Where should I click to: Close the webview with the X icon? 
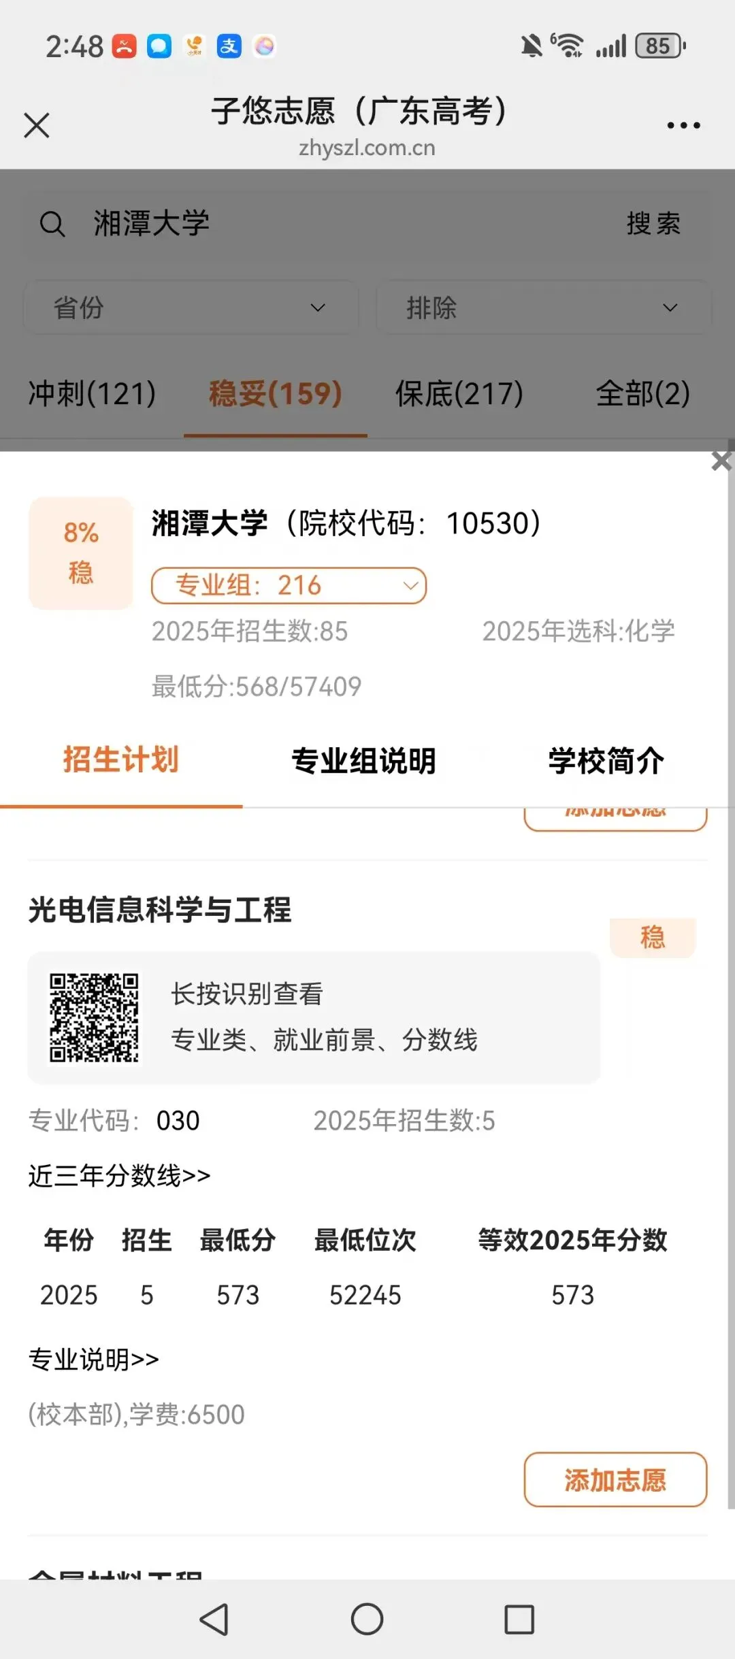(x=37, y=125)
